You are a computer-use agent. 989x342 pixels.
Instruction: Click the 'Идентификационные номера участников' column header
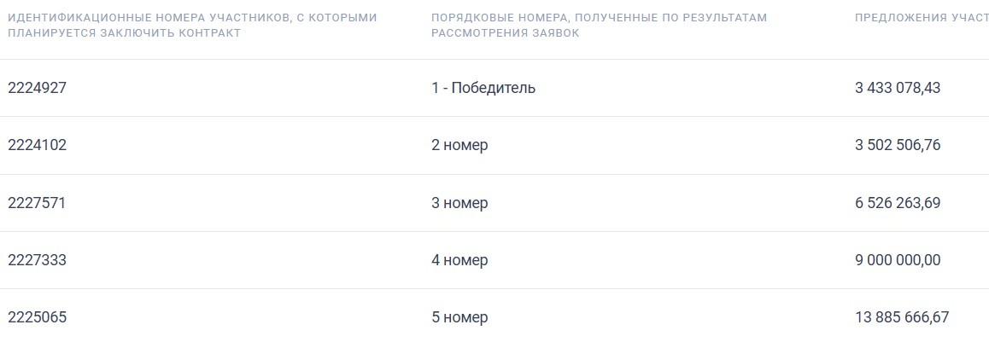coord(192,26)
